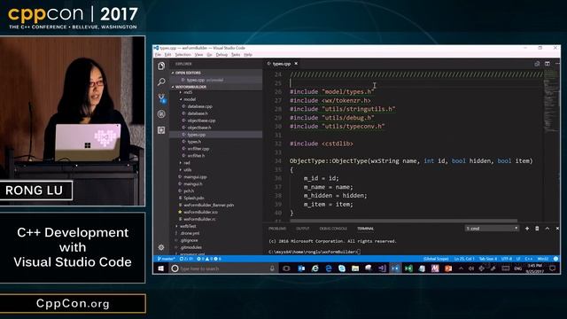Open PowerPoint from the taskbar
567x319 pixels.
(x=448, y=268)
